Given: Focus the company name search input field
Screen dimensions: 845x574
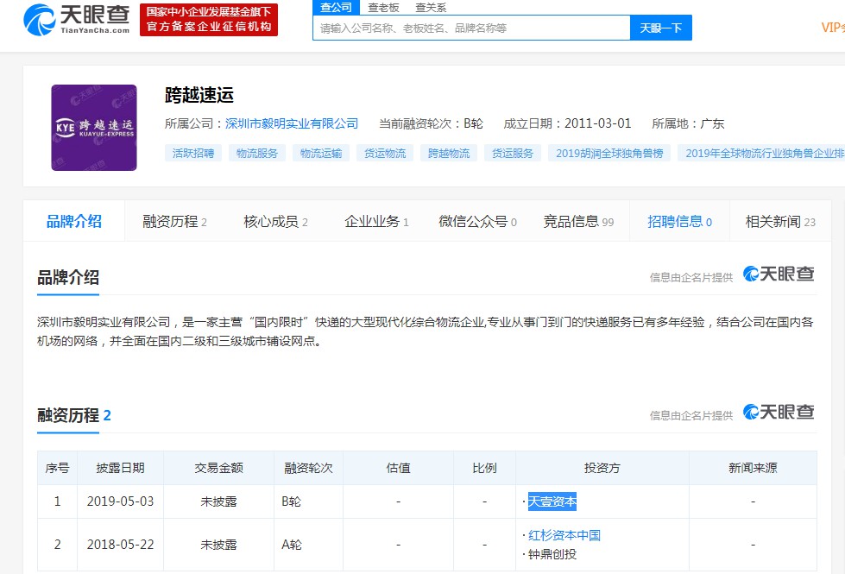Looking at the screenshot, I should click(471, 28).
